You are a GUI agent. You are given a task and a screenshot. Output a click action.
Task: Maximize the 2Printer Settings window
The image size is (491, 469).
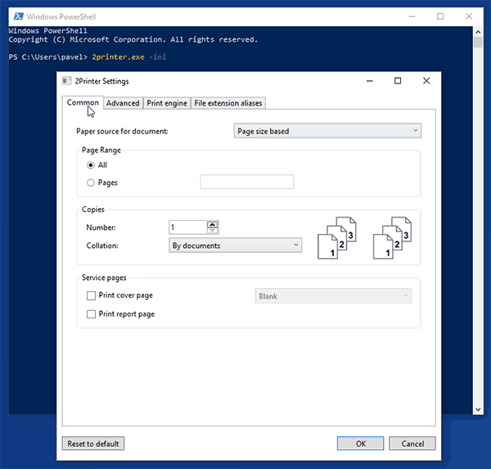(x=398, y=81)
